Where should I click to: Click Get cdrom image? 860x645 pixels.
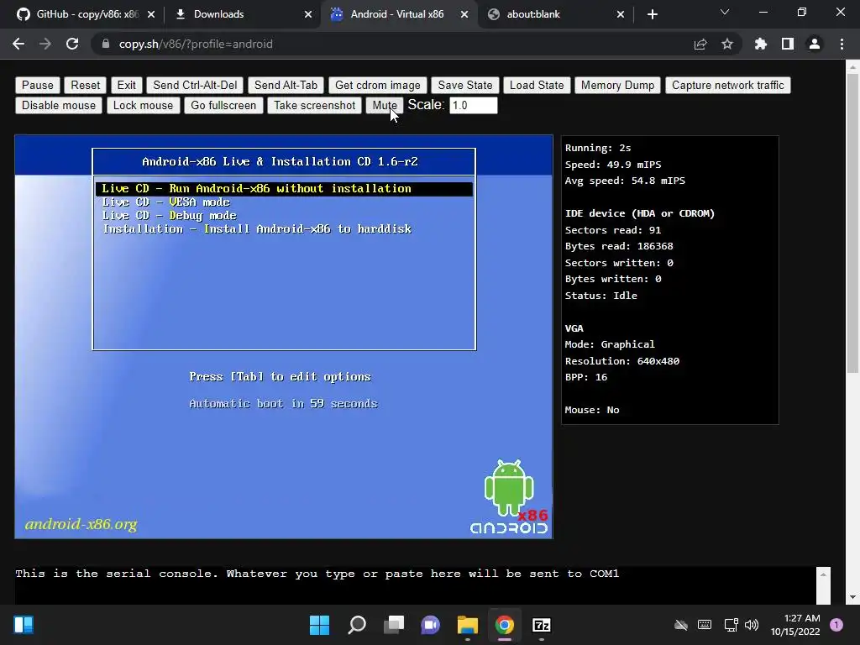[378, 85]
